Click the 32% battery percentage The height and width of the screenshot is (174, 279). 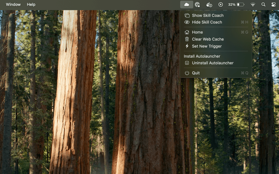click(x=232, y=5)
